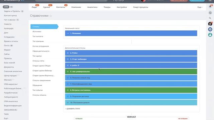The image size is (214, 120).
Task: Select Тип сделки in directory list
Action: 37,56
